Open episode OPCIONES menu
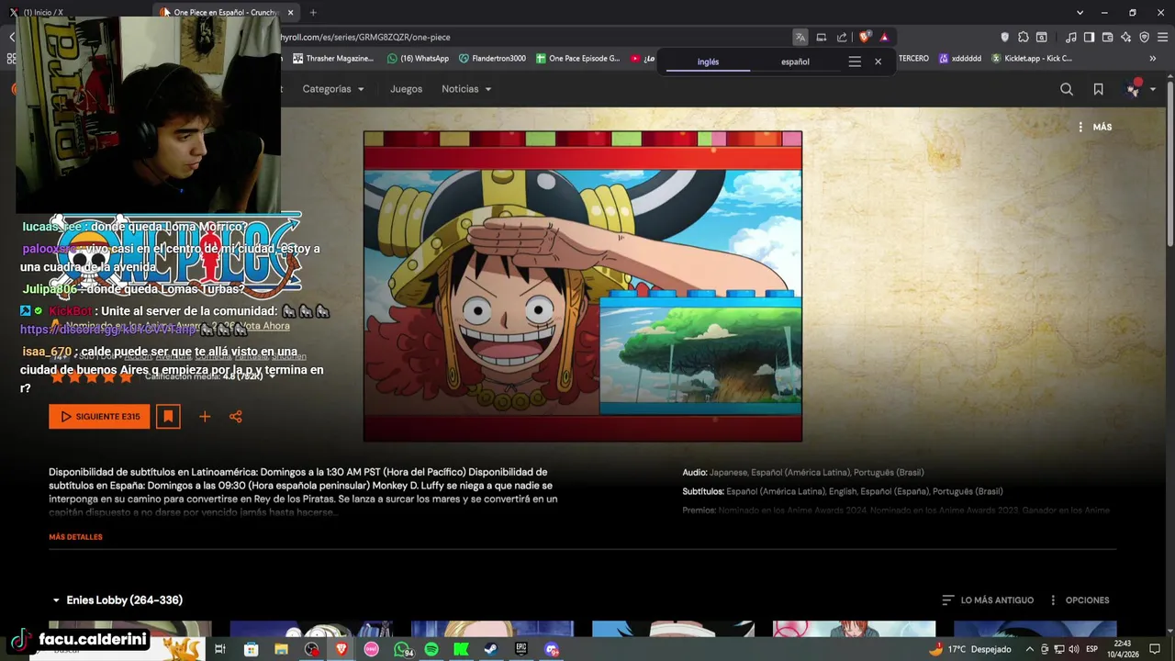Image resolution: width=1175 pixels, height=661 pixels. (1079, 600)
